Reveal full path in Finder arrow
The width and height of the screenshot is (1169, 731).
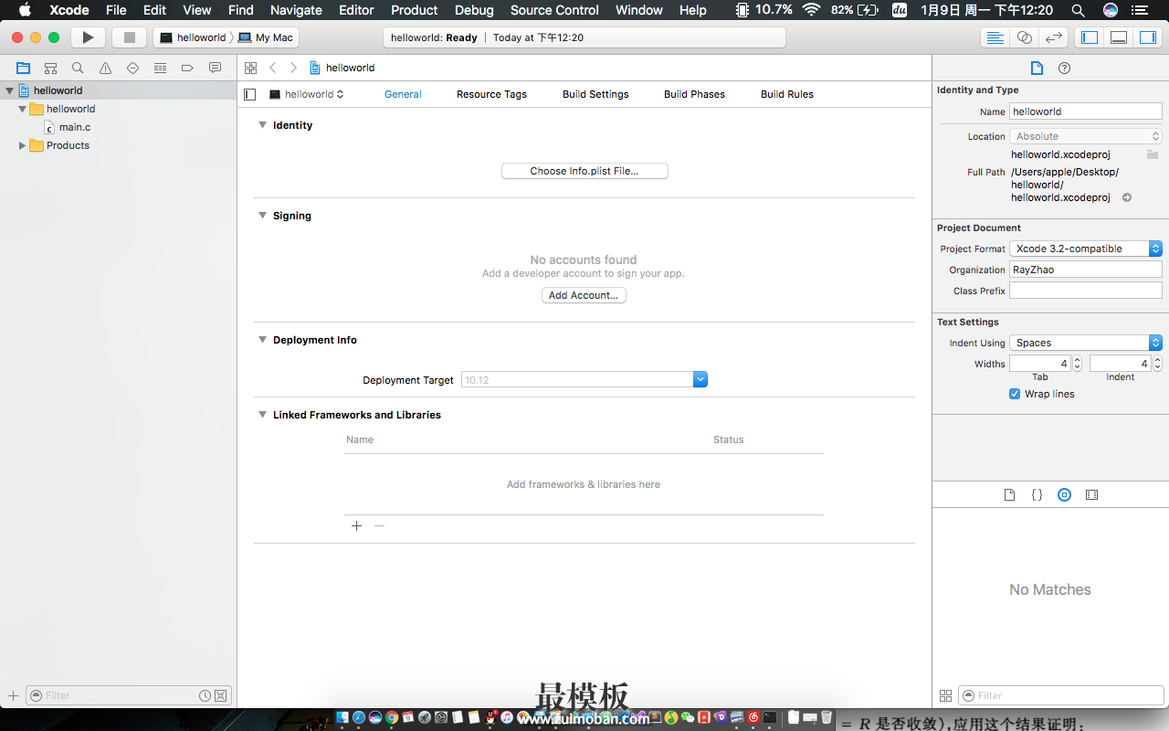[1127, 197]
